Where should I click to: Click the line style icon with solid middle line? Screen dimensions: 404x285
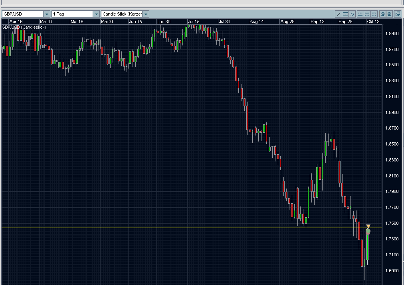pyautogui.click(x=367, y=14)
